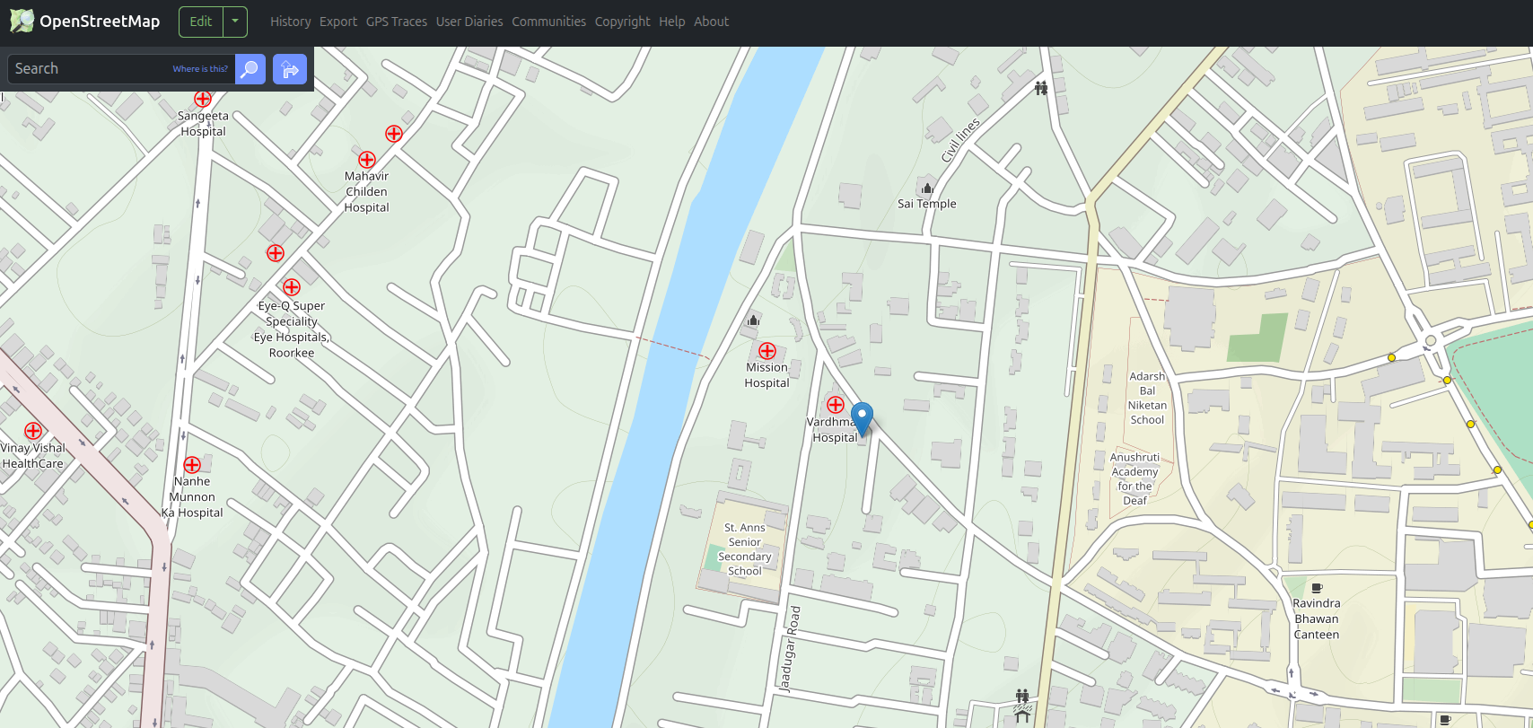Click the Sai Temple label
The height and width of the screenshot is (728, 1533).
(x=927, y=204)
